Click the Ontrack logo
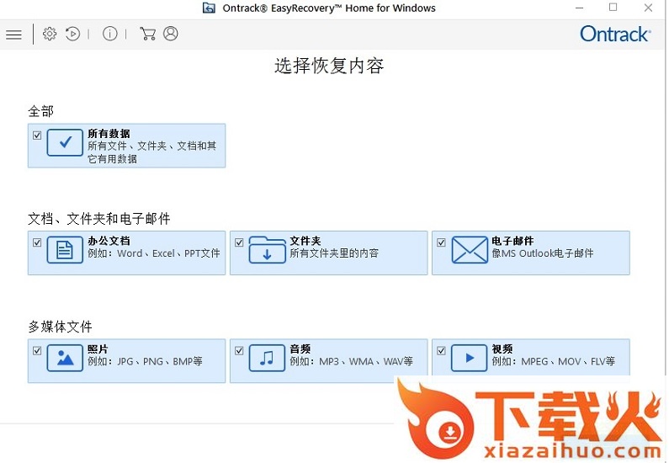This screenshot has width=669, height=463. (615, 35)
